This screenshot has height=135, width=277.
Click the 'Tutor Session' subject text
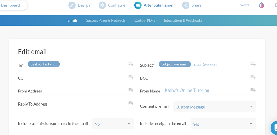pos(204,64)
